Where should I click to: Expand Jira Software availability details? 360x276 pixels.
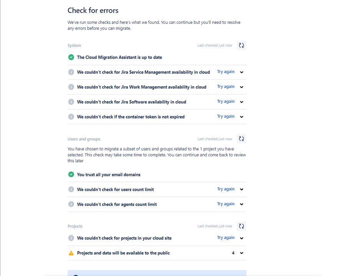242,102
